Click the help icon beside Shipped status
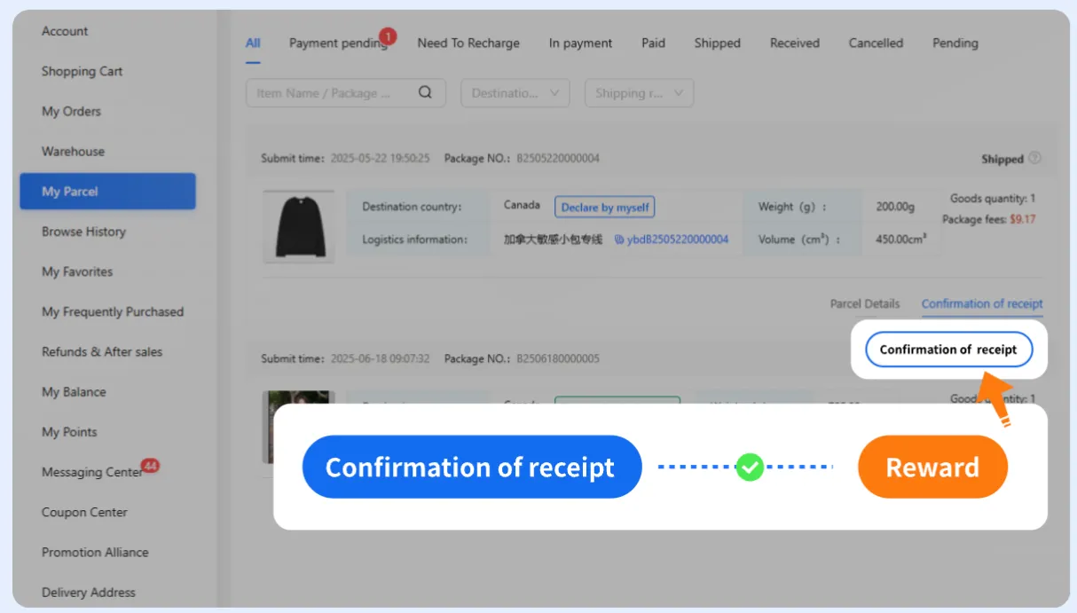The width and height of the screenshot is (1077, 613). point(1034,159)
